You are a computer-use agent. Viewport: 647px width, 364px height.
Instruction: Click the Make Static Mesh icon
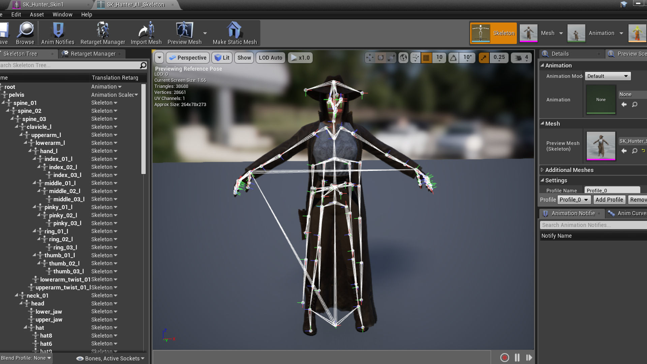pyautogui.click(x=235, y=33)
